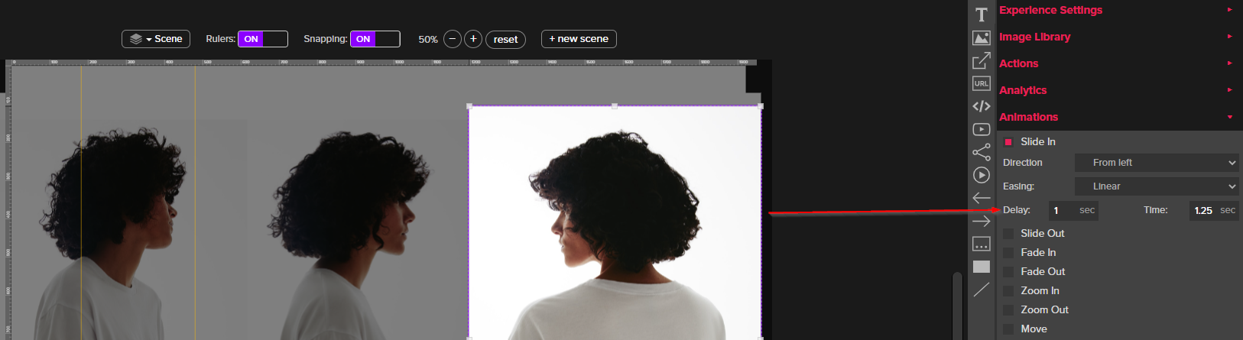Click the left arrow tool icon
Image resolution: width=1243 pixels, height=340 pixels.
coord(982,198)
